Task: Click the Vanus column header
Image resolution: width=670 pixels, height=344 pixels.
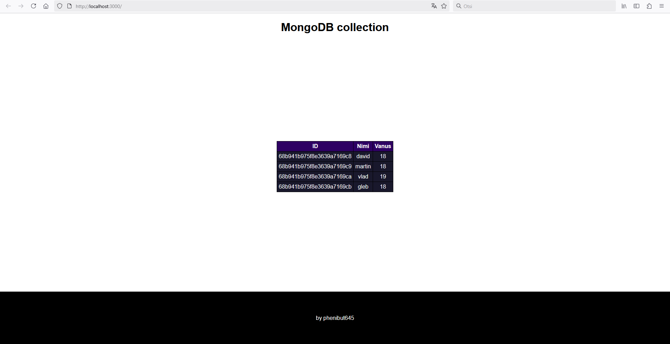Action: (383, 146)
